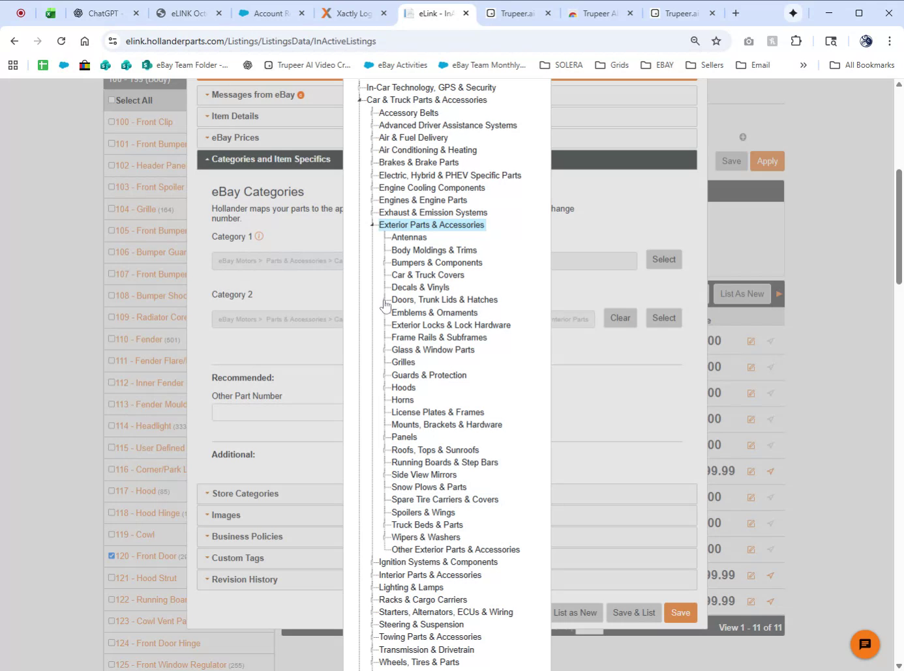Image resolution: width=904 pixels, height=671 pixels.
Task: Click the browser back arrow
Action: pyautogui.click(x=14, y=41)
